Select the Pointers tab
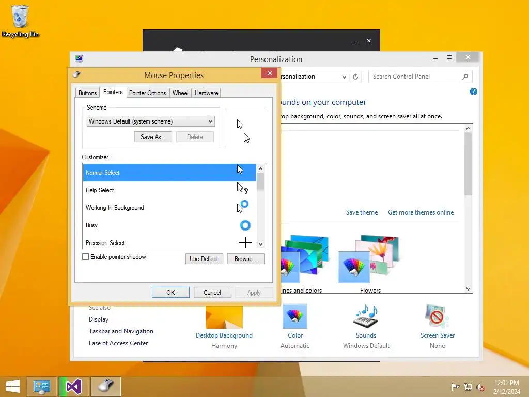 point(113,92)
